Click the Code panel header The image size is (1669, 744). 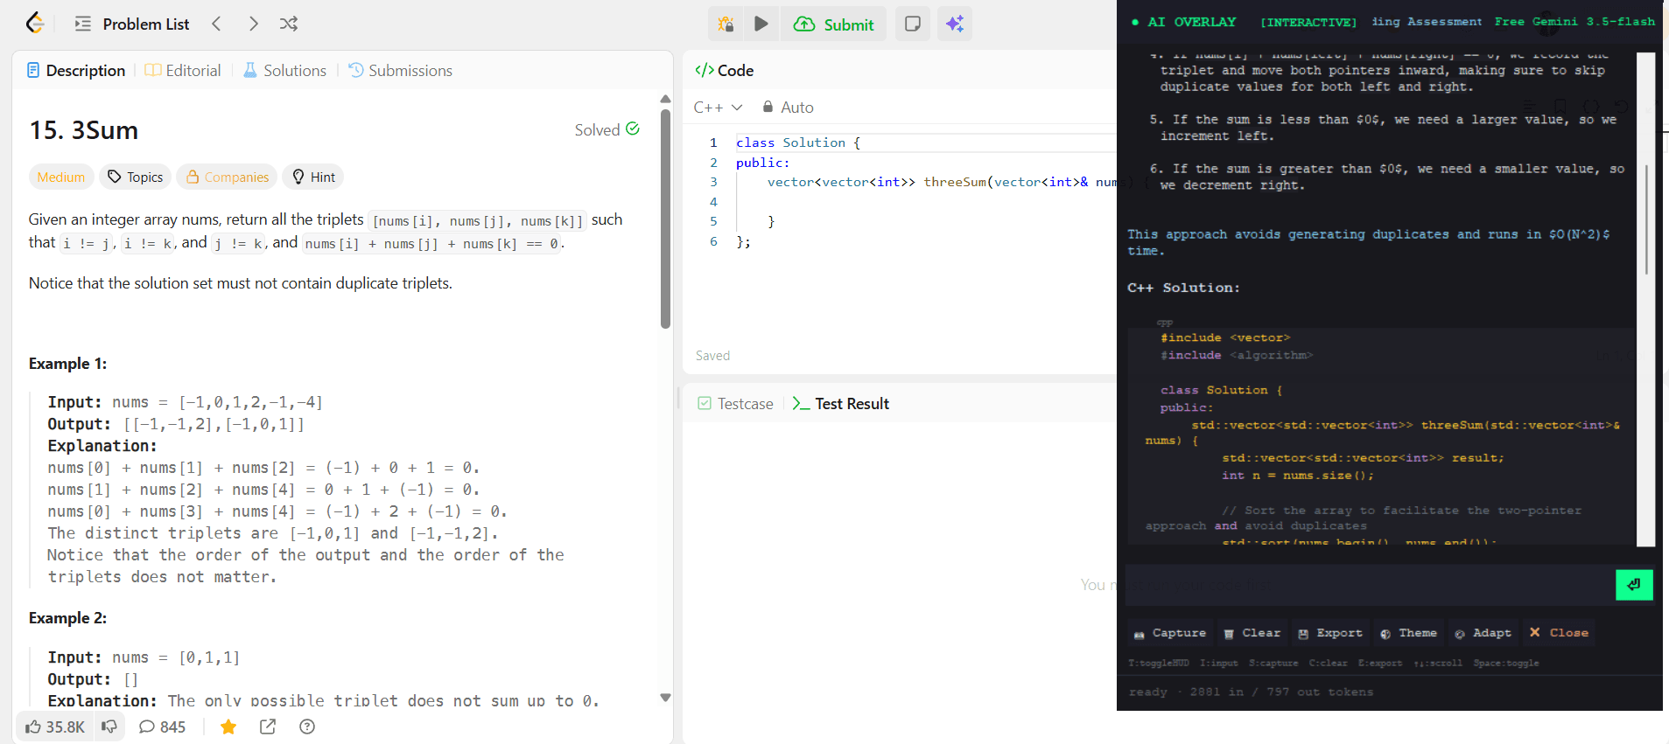[724, 70]
